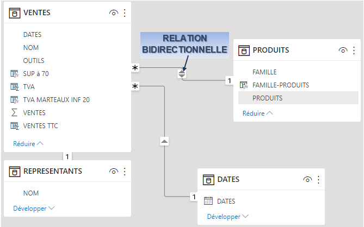Image resolution: width=364 pixels, height=227 pixels.
Task: Select the FAMILLE-PRODUITS field in PRODUITS
Action: coord(281,85)
